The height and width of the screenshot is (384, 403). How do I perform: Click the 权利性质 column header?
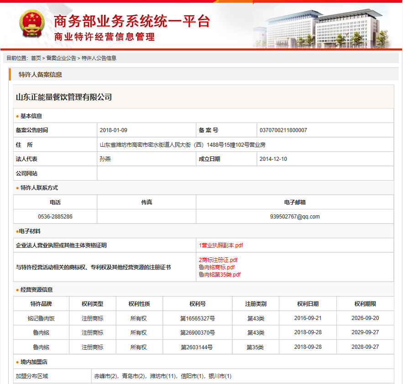(x=139, y=304)
